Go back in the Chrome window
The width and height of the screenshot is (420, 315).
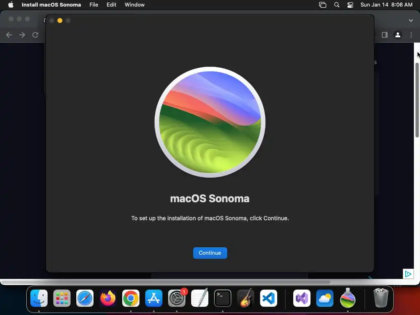pyautogui.click(x=9, y=35)
